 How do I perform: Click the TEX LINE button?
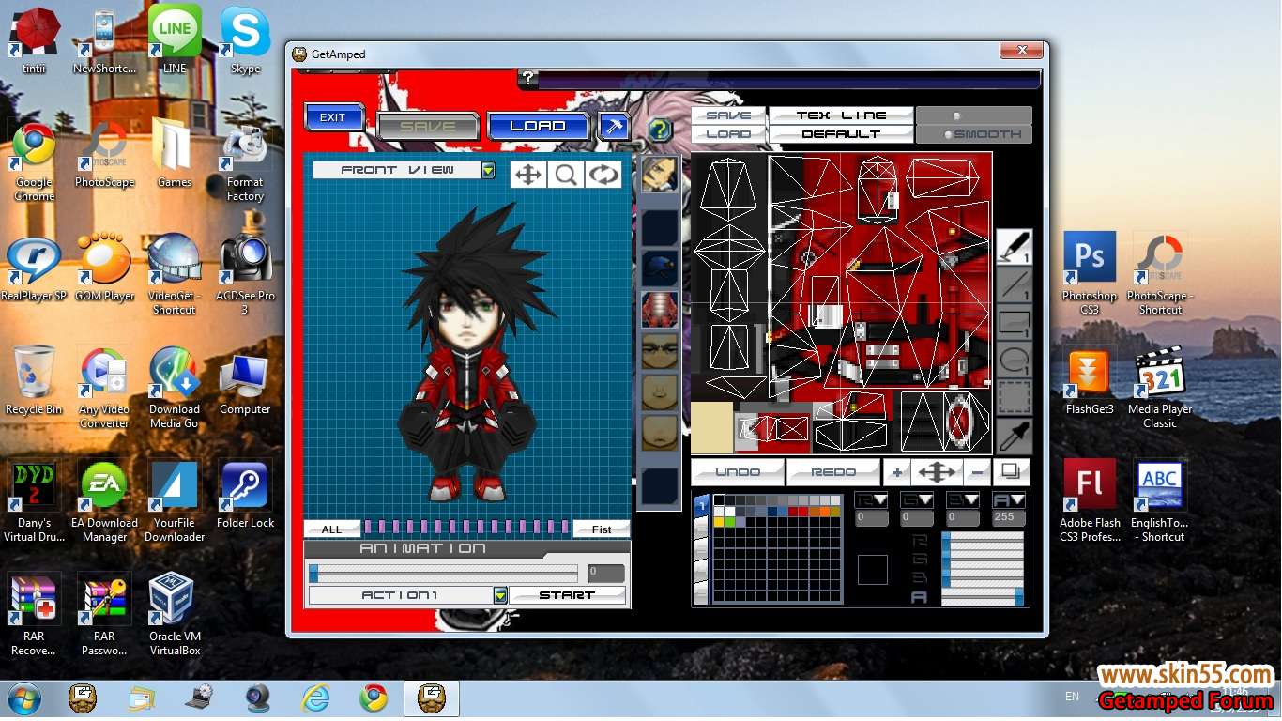(841, 115)
